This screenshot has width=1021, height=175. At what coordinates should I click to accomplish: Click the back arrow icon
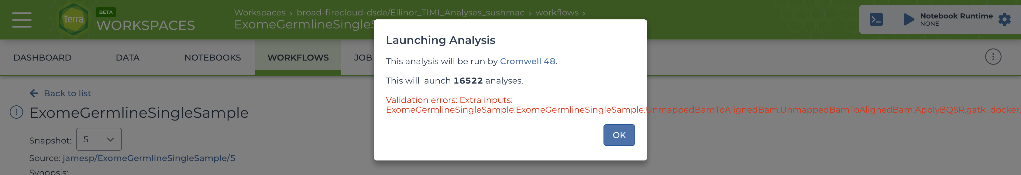pyautogui.click(x=34, y=93)
